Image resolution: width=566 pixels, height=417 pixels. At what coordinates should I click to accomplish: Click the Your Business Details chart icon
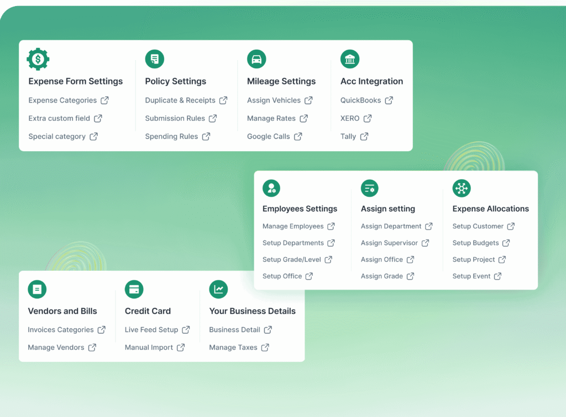pyautogui.click(x=218, y=289)
